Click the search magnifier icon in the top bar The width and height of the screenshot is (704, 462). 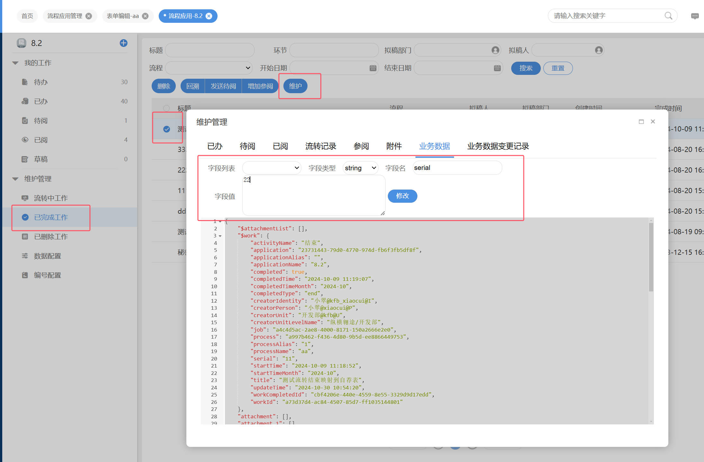pyautogui.click(x=668, y=16)
